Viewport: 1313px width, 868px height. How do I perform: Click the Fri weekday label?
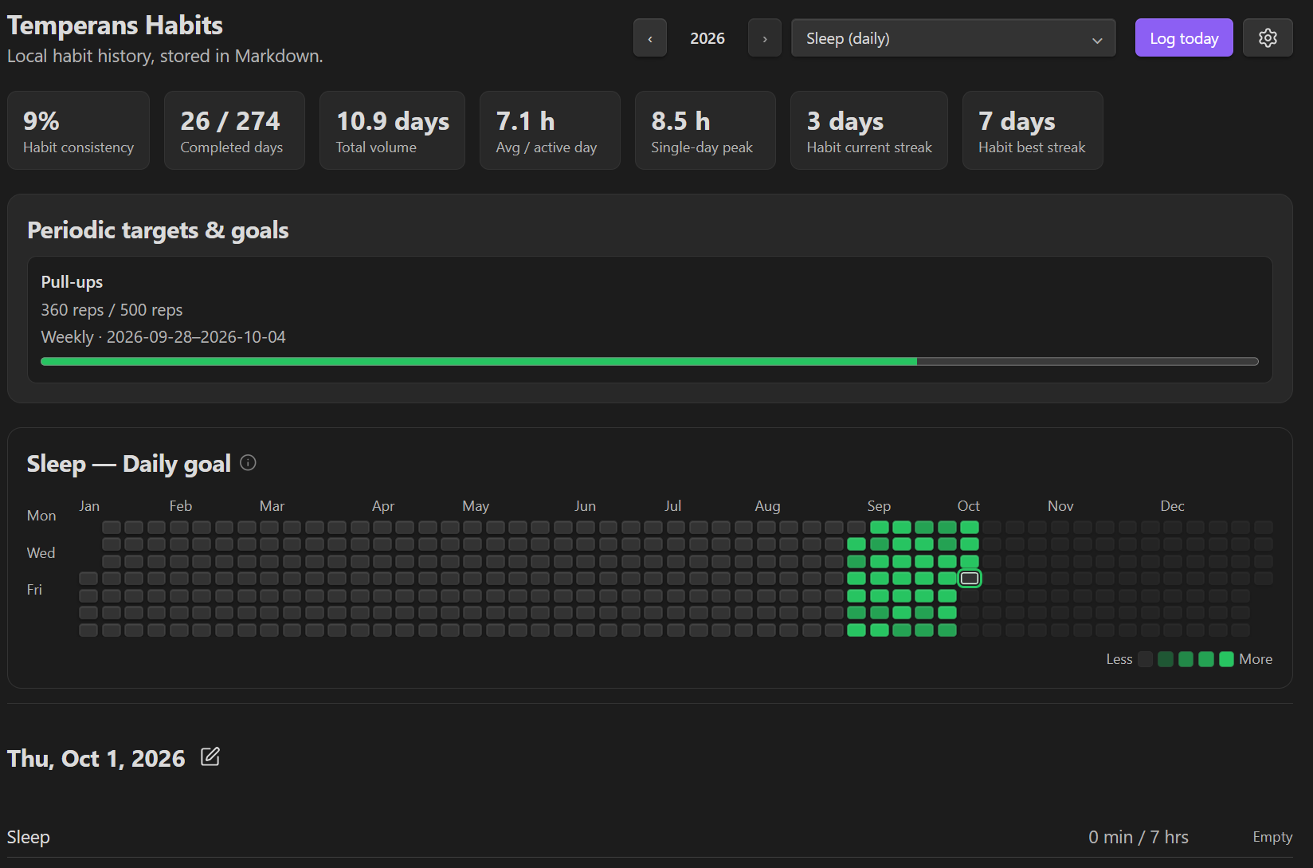34,589
